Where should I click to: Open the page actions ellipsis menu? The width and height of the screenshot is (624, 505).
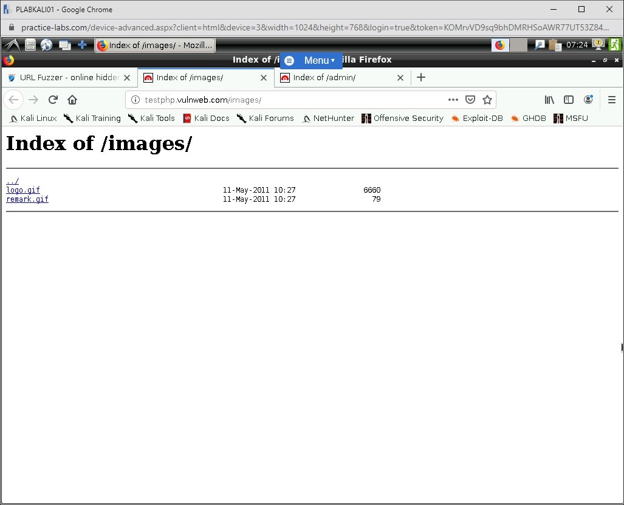pos(453,99)
